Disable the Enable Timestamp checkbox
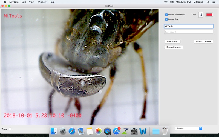 (x=166, y=15)
